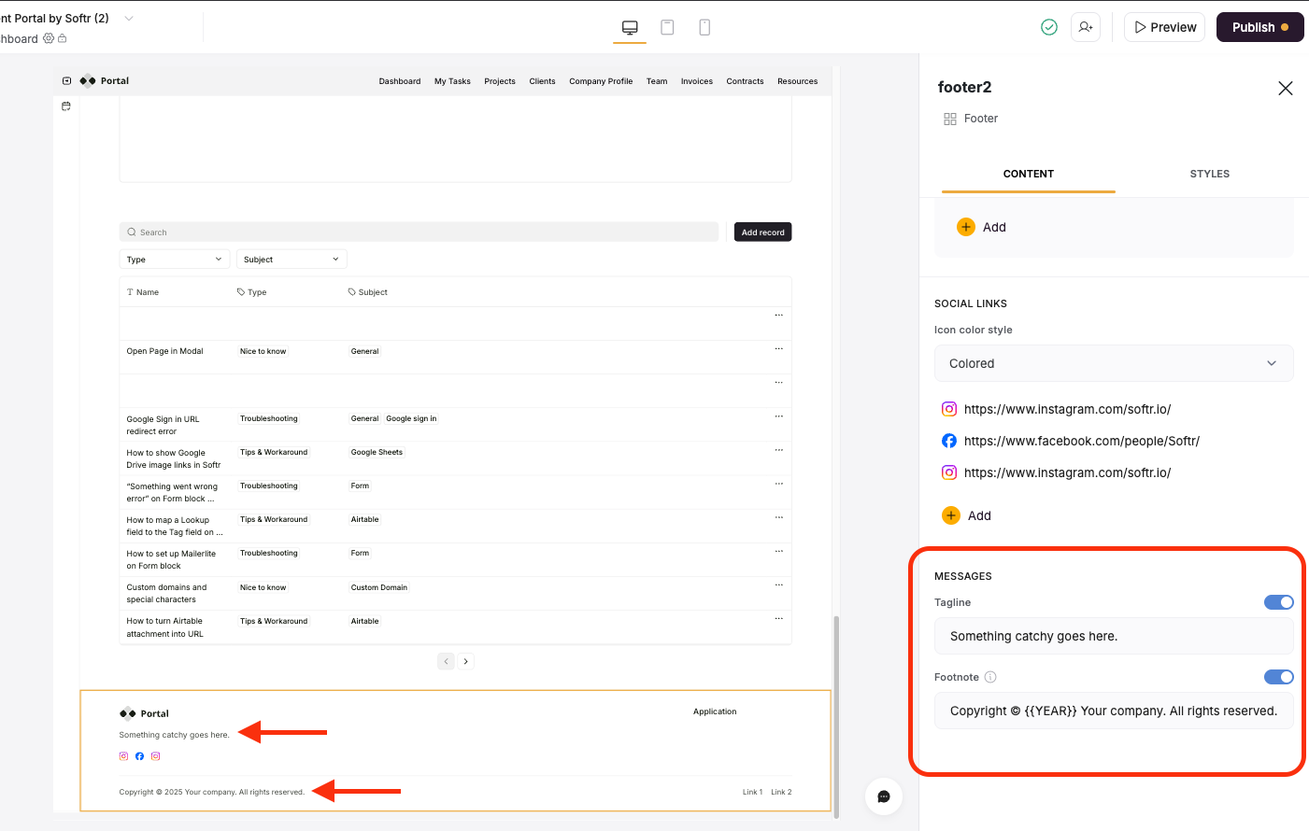
Task: Open Contracts in the portal navbar
Action: pyautogui.click(x=745, y=81)
